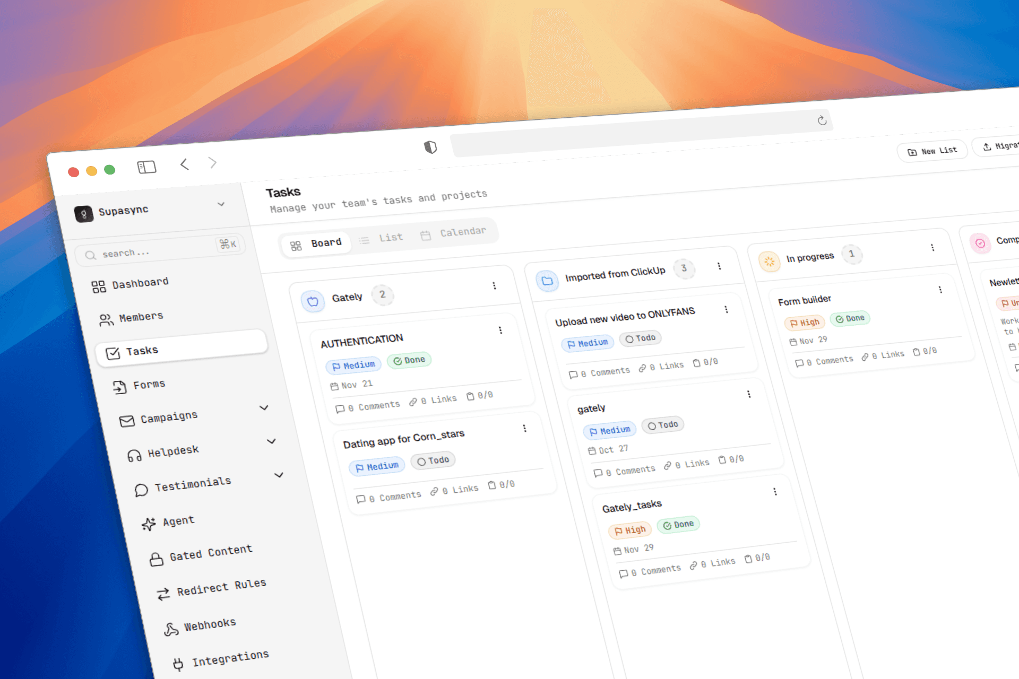Click the privacy shield icon

tap(430, 147)
